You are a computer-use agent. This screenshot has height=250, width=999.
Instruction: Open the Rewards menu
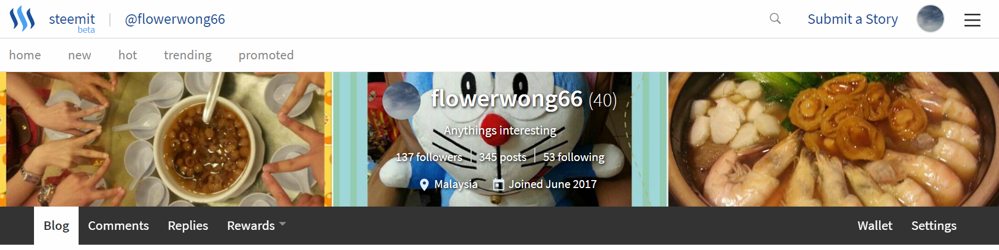(251, 226)
